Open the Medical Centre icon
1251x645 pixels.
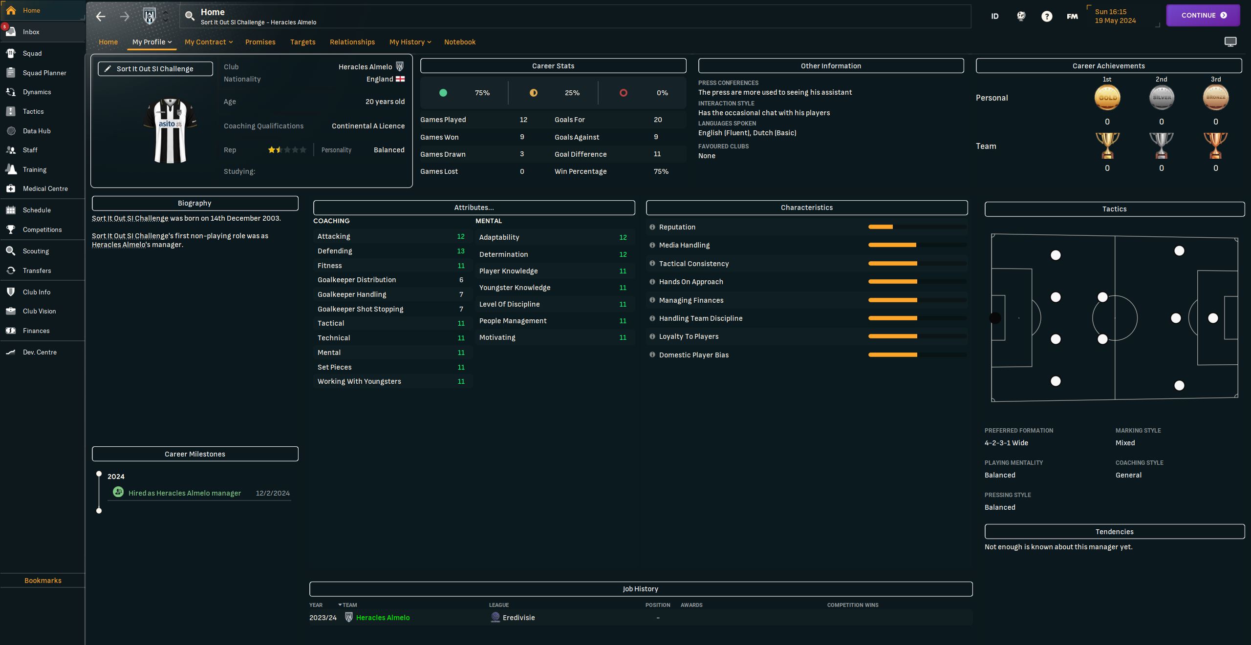pos(11,188)
